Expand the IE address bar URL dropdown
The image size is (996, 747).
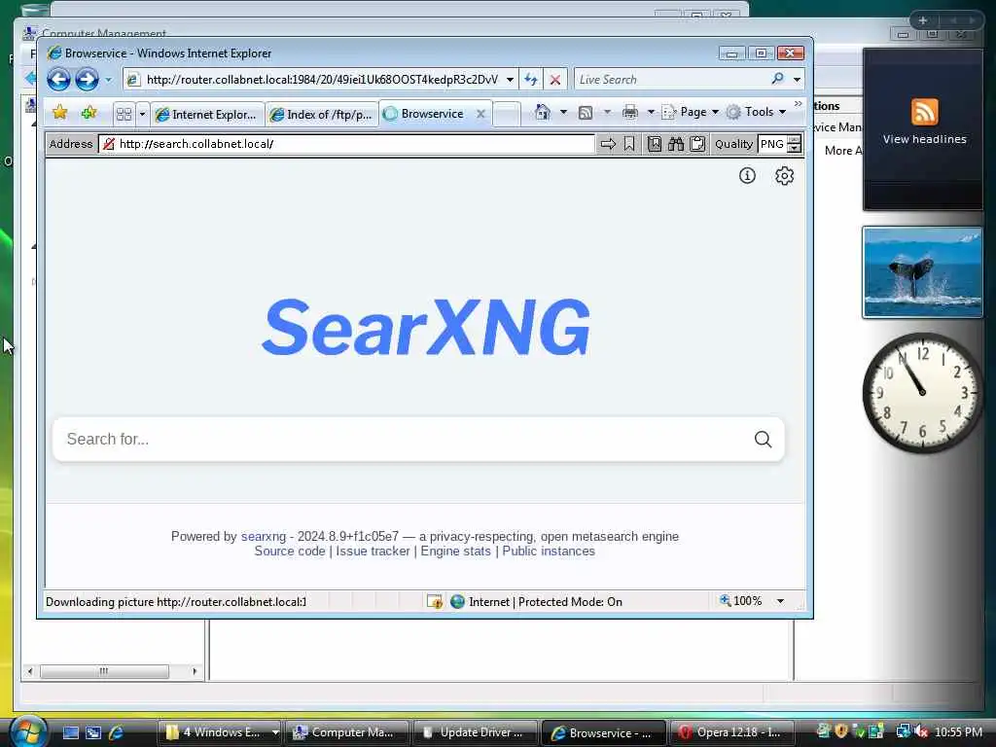pos(510,80)
